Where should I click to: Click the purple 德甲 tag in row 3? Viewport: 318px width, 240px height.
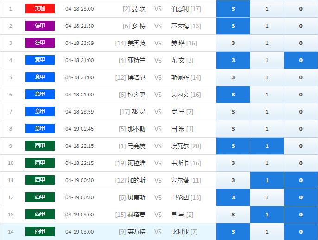[40, 43]
